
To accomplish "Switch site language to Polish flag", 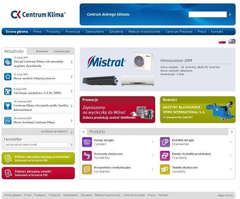I will pos(222,41).
